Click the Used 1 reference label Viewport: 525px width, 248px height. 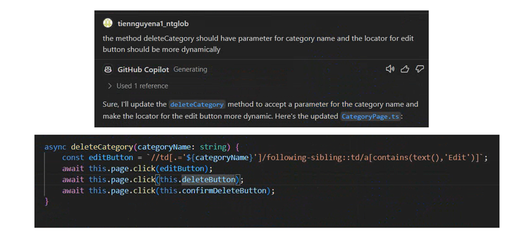142,86
